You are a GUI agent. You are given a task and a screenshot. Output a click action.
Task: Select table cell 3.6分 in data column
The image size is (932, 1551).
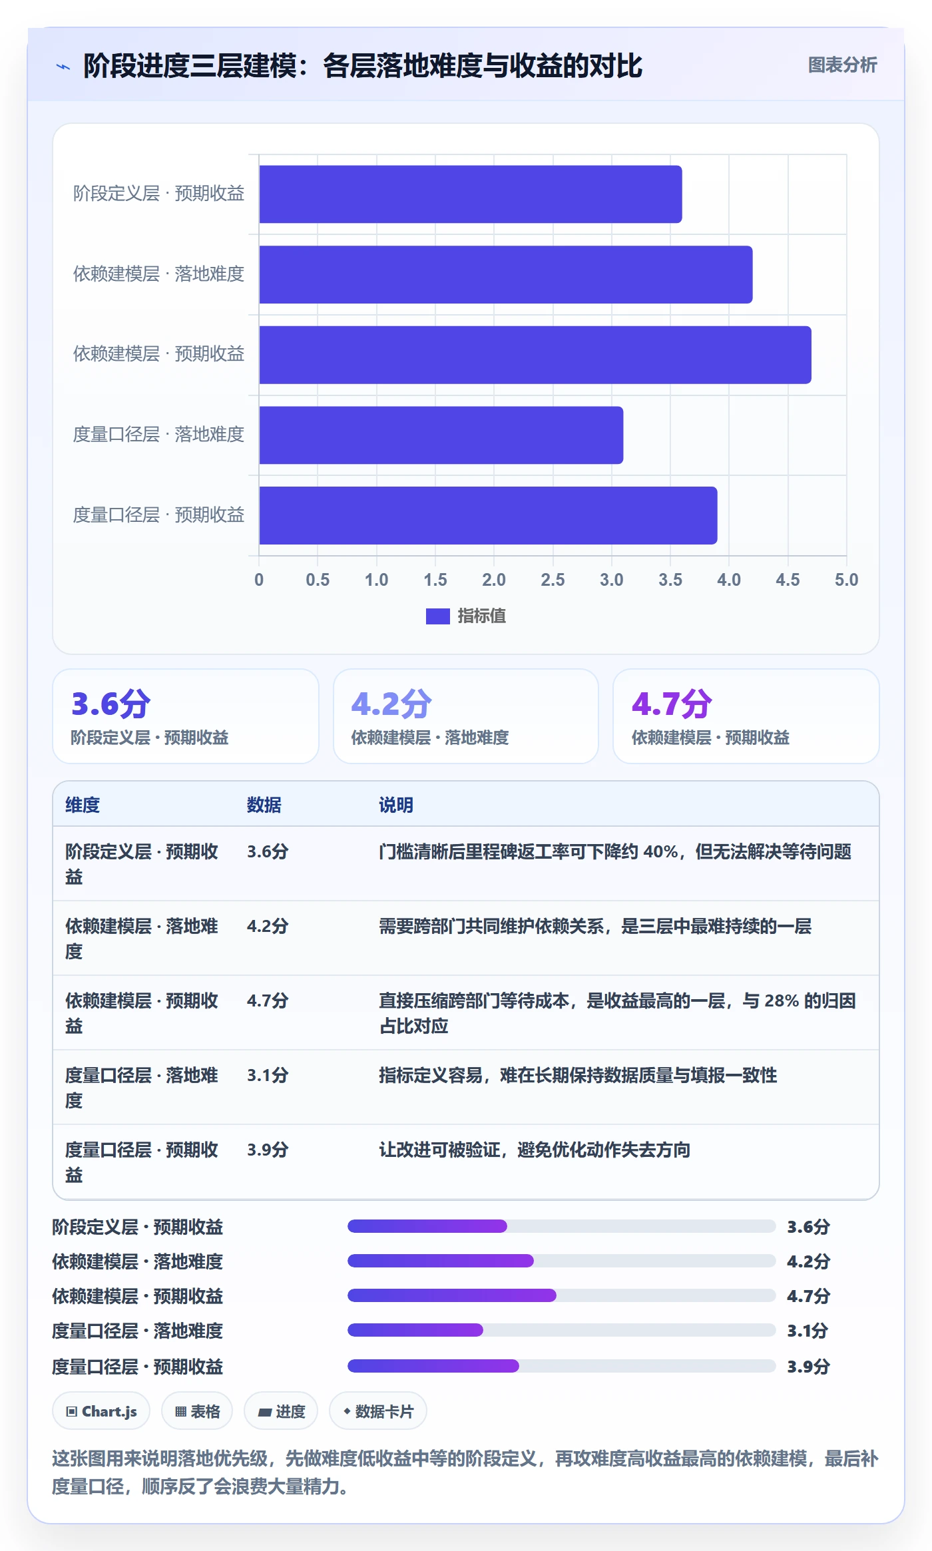click(x=268, y=851)
